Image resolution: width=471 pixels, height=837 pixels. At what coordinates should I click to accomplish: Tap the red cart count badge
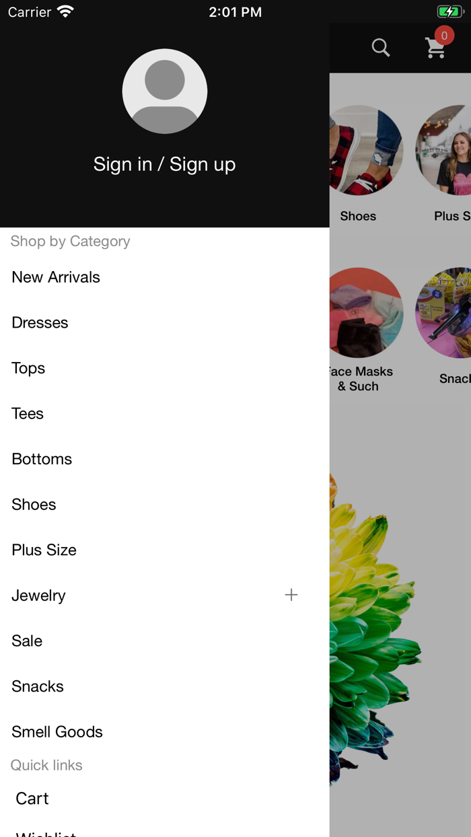[x=444, y=36]
